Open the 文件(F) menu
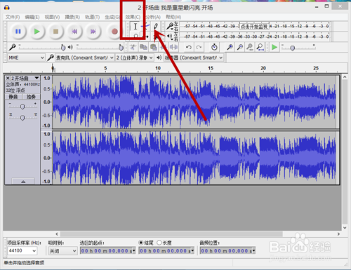 pyautogui.click(x=13, y=17)
